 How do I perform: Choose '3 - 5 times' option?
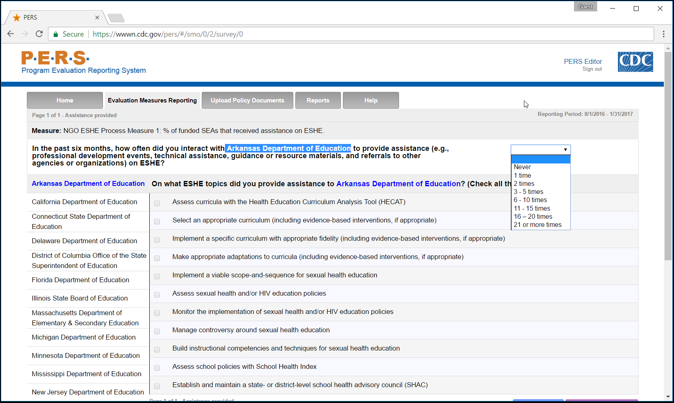point(541,192)
